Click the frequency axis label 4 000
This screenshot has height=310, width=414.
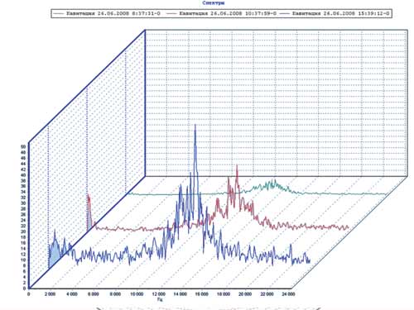[x=72, y=294]
